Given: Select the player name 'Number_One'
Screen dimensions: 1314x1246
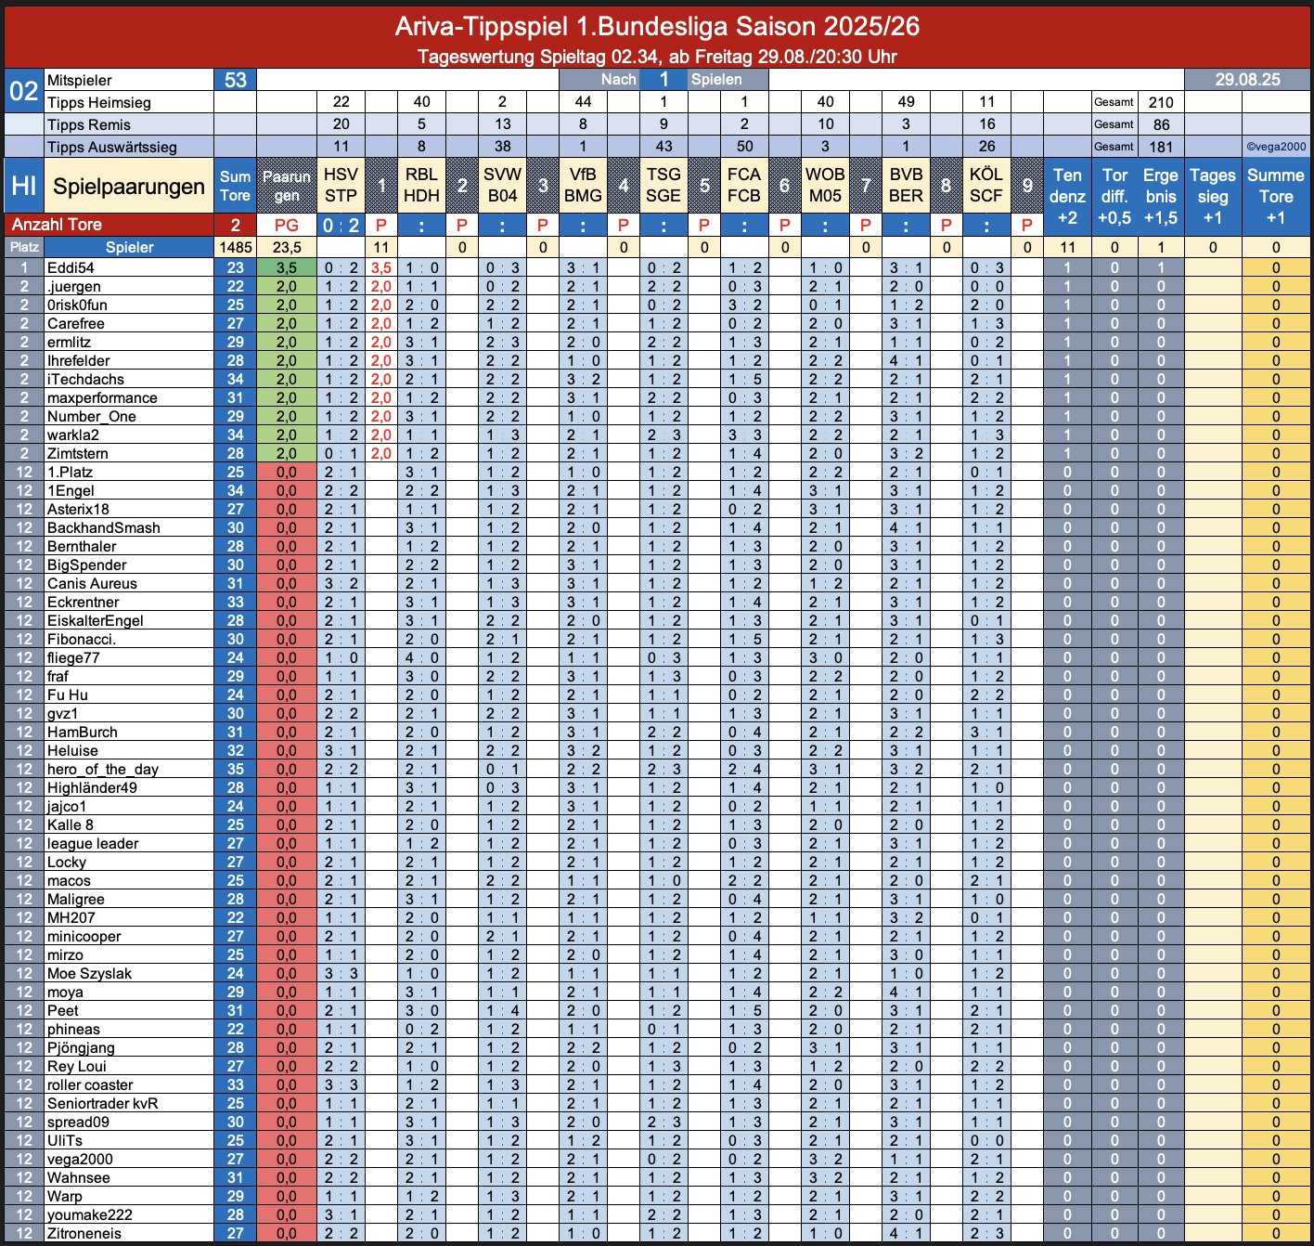Looking at the screenshot, I should pyautogui.click(x=91, y=416).
